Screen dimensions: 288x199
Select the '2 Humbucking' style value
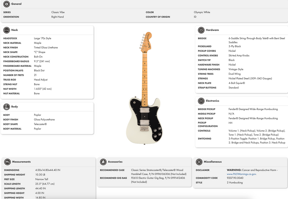[x=235, y=183]
